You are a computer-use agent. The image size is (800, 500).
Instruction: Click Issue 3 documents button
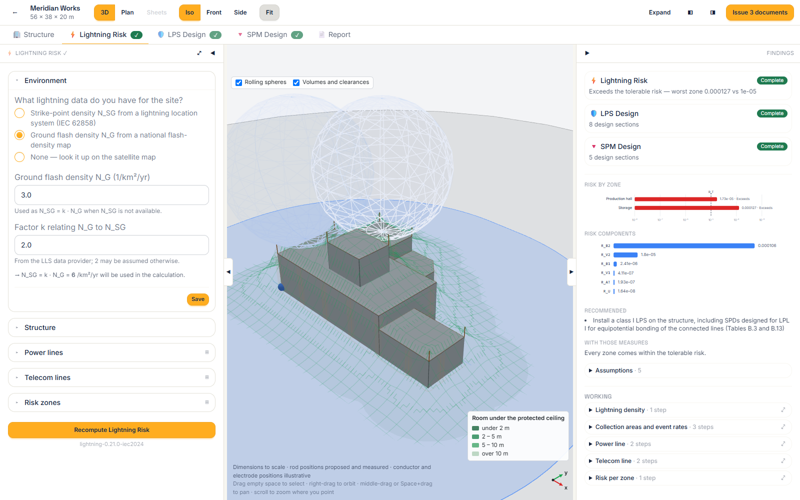click(759, 12)
